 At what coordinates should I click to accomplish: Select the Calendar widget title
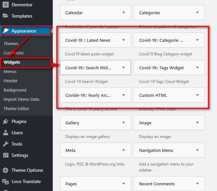tap(74, 13)
